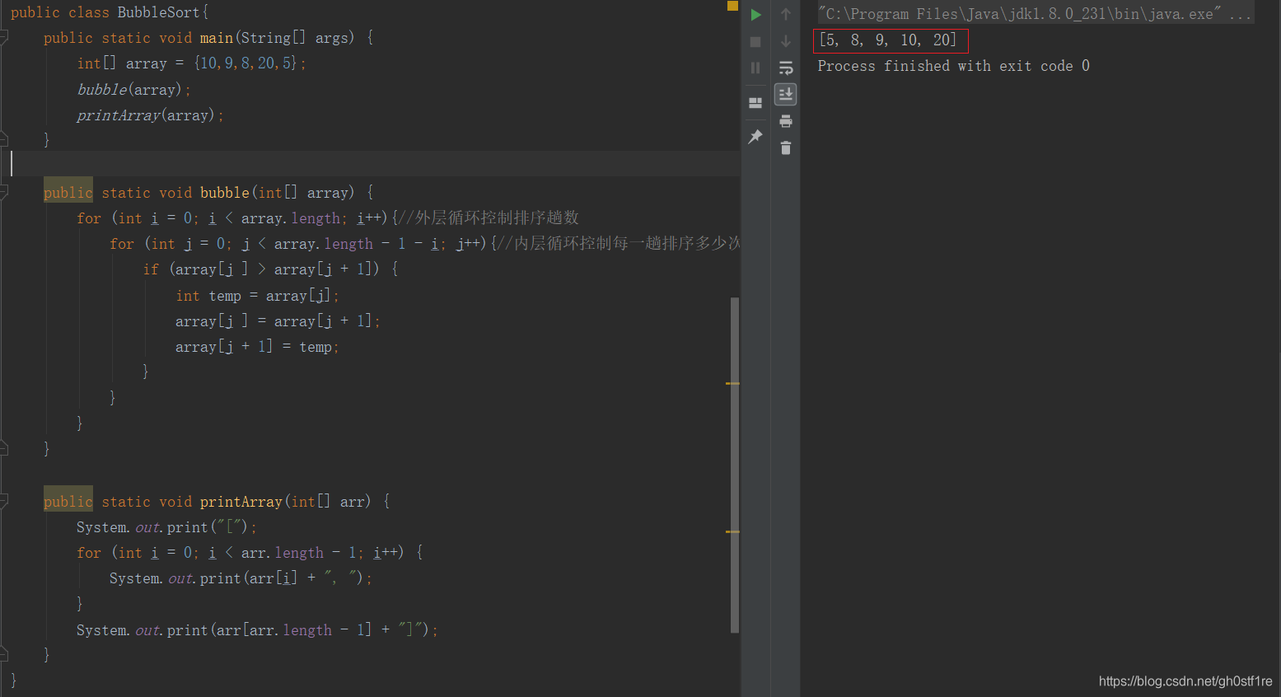The width and height of the screenshot is (1281, 697).
Task: Click the bubble(array) call in main
Action: 129,90
